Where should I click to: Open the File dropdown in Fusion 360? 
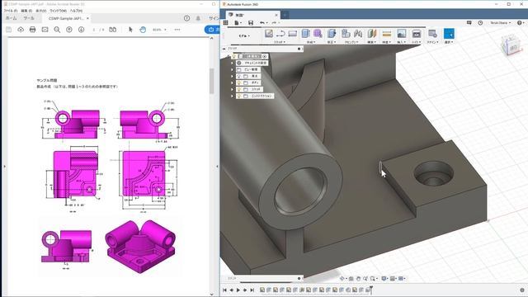coord(238,22)
